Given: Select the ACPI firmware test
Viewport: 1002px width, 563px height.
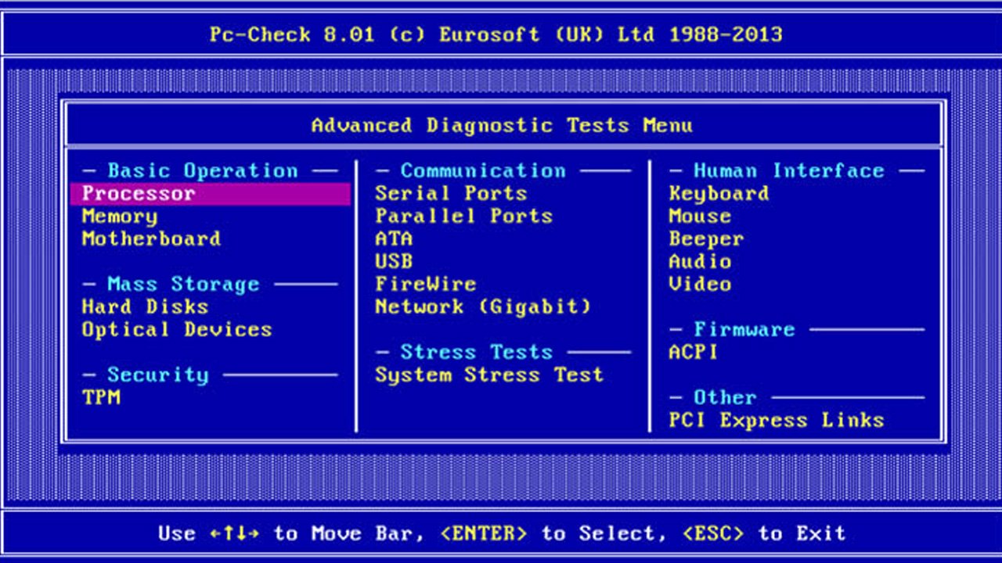Looking at the screenshot, I should (691, 352).
